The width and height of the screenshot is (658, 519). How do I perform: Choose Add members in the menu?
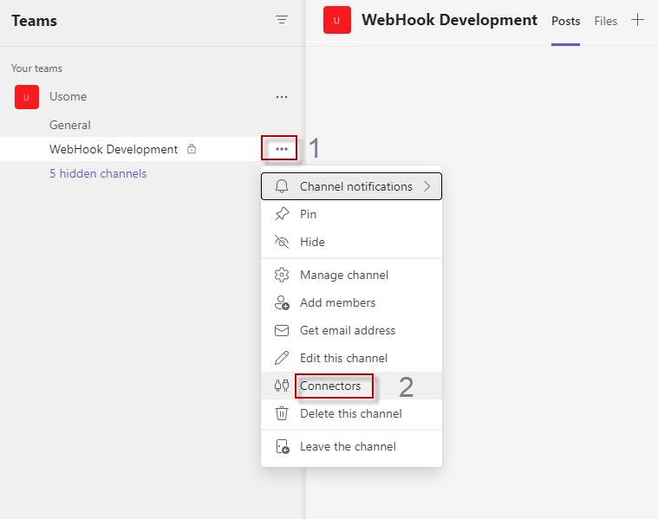351,302
